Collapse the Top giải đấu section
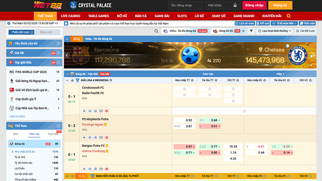Image resolution: width=322 pixels, height=181 pixels. [58, 63]
